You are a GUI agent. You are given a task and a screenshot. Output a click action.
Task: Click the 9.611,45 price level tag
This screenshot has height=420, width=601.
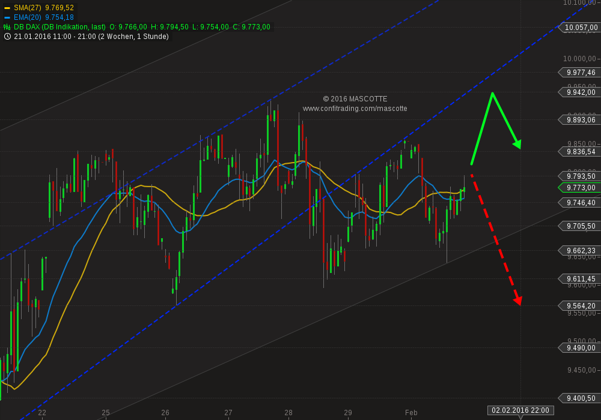[579, 279]
